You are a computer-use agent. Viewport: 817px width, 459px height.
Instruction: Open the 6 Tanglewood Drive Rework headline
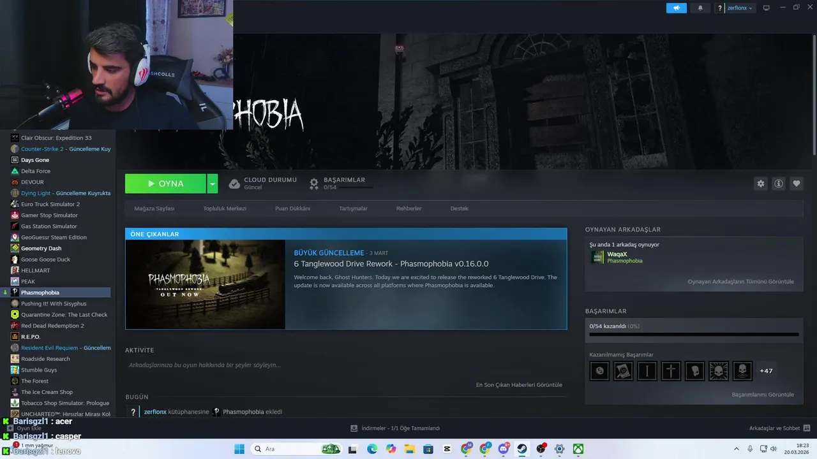(391, 264)
